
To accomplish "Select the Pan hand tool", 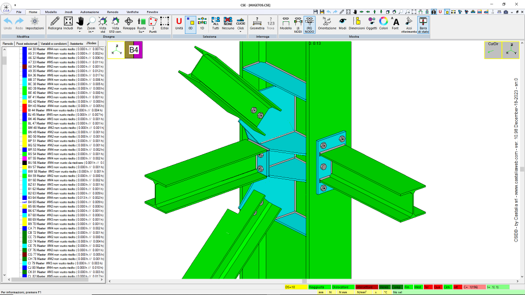I will point(80,22).
